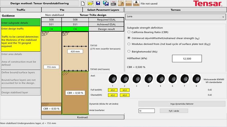The image size is (227, 127).
Task: Edit axle 2 Full last value 60,0
Action: 125,90
